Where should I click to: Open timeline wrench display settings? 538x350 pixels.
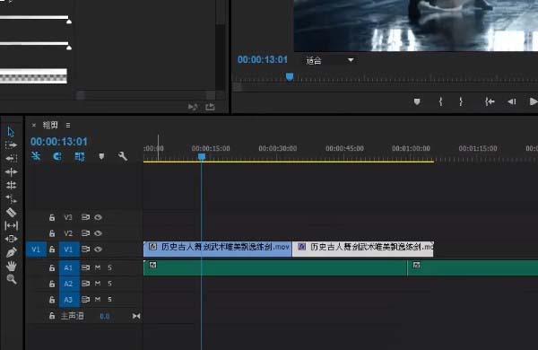click(123, 156)
